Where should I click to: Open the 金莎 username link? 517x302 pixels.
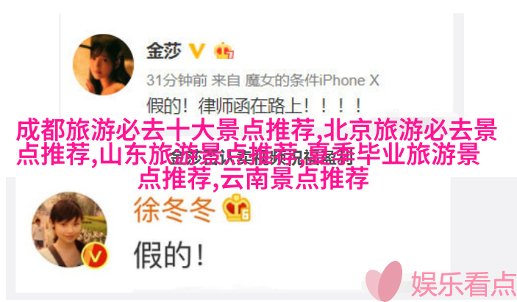point(164,51)
